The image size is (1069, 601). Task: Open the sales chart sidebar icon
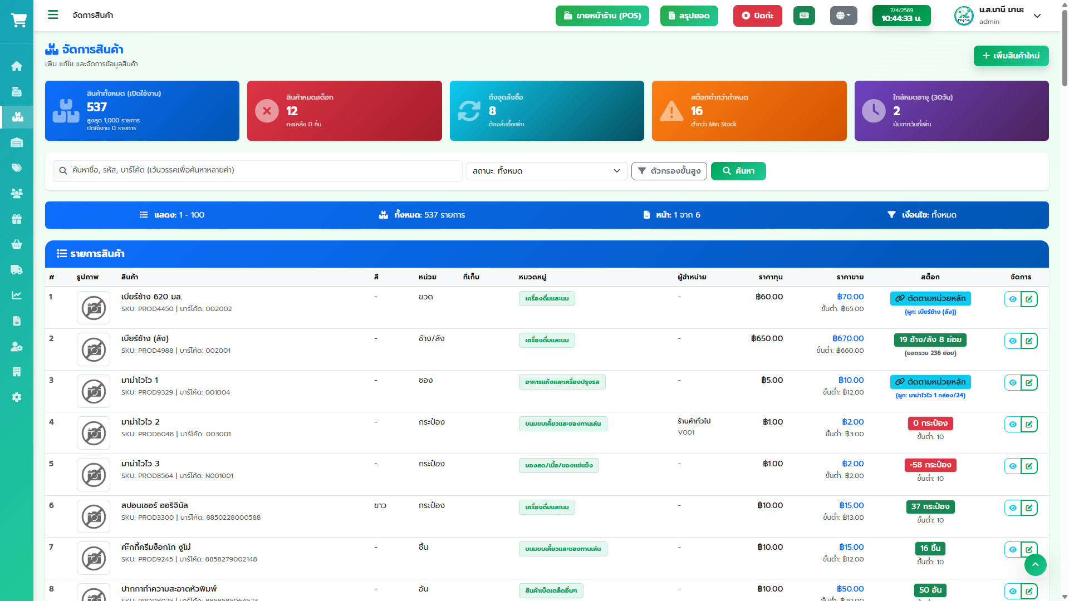click(17, 295)
